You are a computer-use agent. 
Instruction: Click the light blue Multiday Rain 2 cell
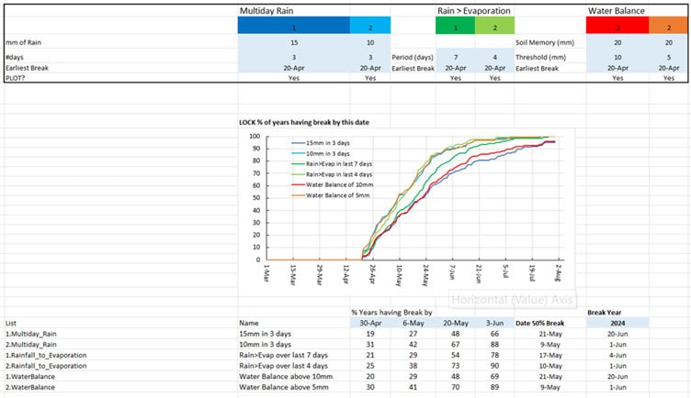coord(370,26)
